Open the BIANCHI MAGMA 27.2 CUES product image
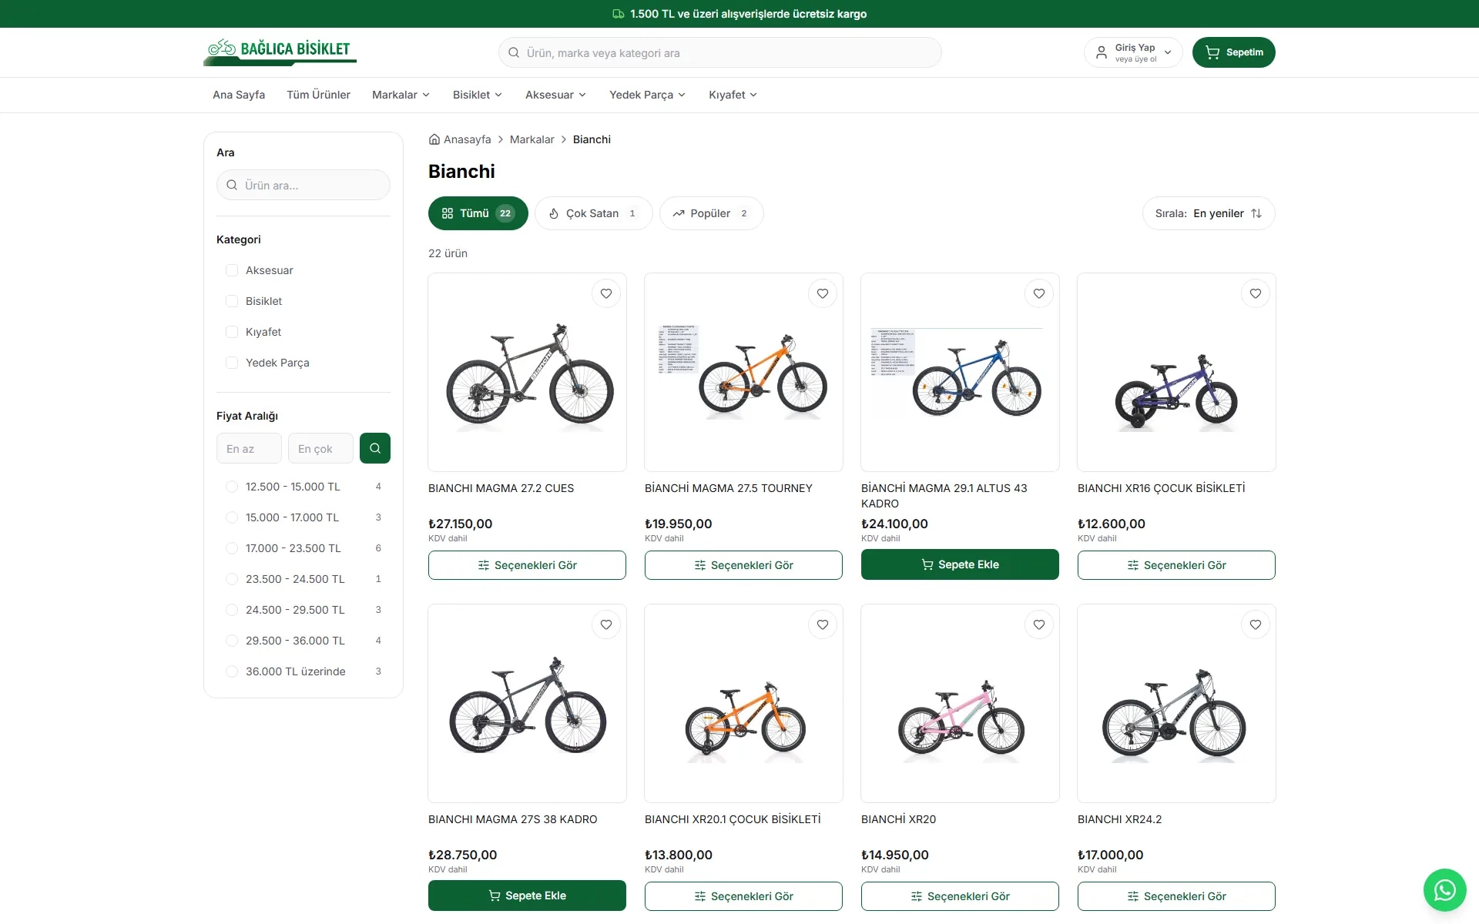 527,373
